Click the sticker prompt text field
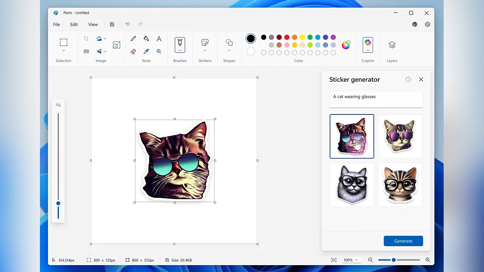This screenshot has height=272, width=484. point(376,99)
